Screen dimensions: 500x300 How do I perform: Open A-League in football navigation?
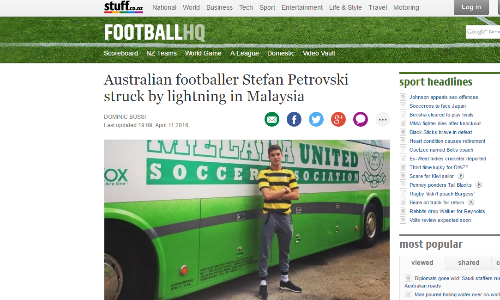pyautogui.click(x=245, y=53)
